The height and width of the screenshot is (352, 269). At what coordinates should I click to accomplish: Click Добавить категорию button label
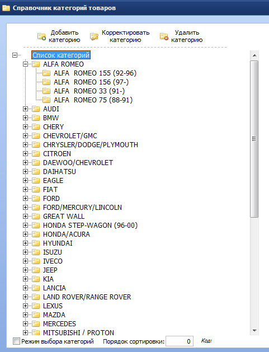pos(64,36)
